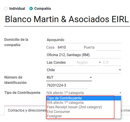Image resolution: width=130 pixels, height=122 pixels.
Task: Switch to Contactos y direcciones tab
Action: (x=27, y=110)
